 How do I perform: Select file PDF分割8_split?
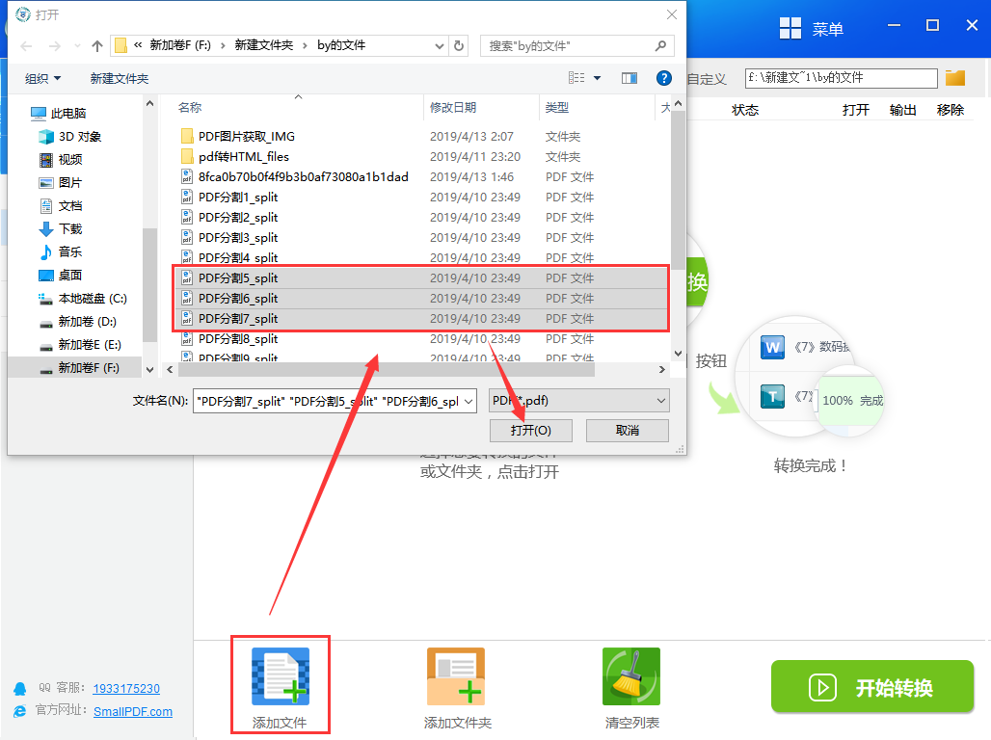pyautogui.click(x=229, y=339)
